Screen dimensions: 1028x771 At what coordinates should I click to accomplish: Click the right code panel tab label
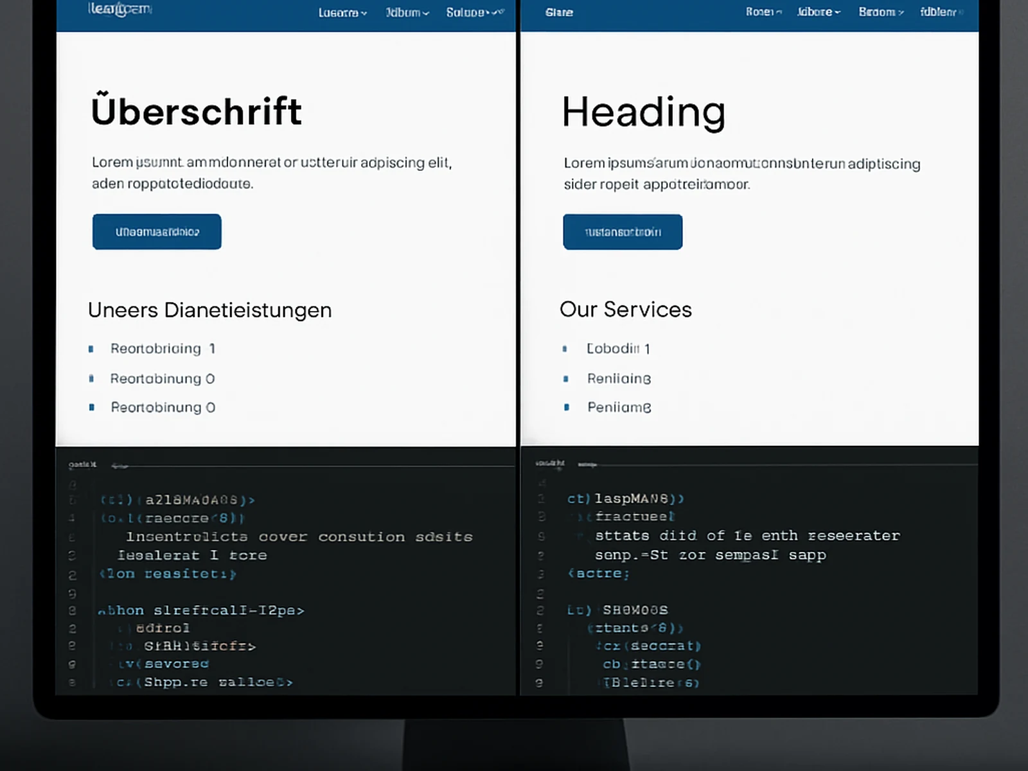click(550, 463)
